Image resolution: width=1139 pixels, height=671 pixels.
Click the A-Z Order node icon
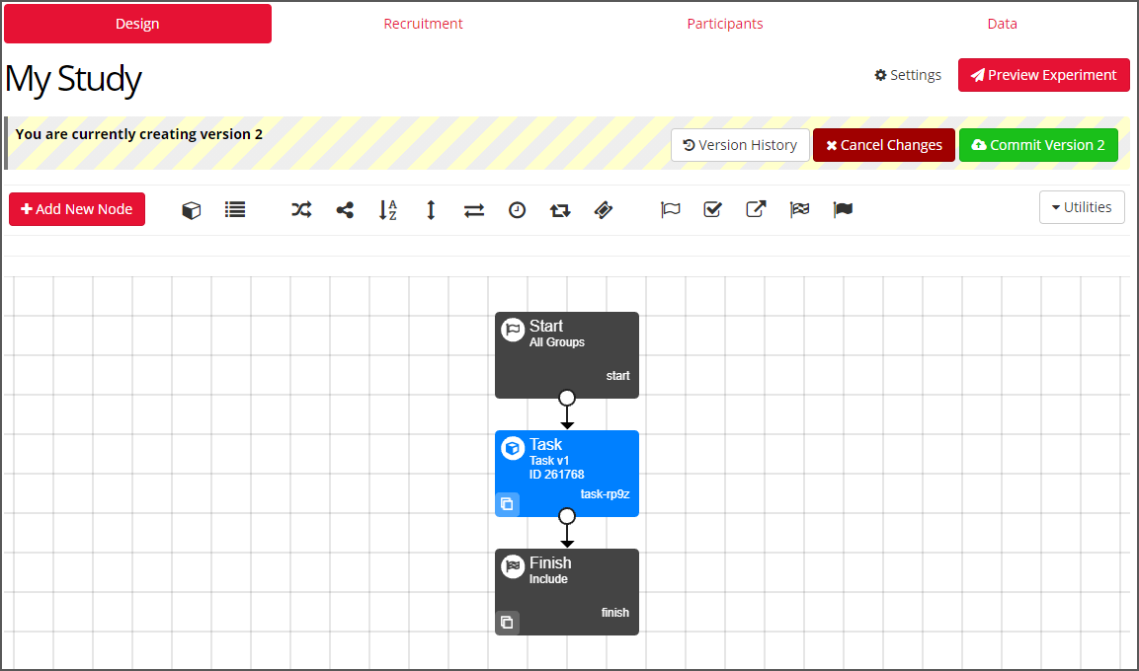tap(388, 209)
